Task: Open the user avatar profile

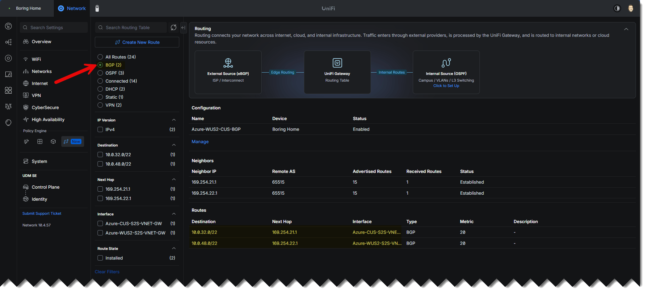Action: 631,8
